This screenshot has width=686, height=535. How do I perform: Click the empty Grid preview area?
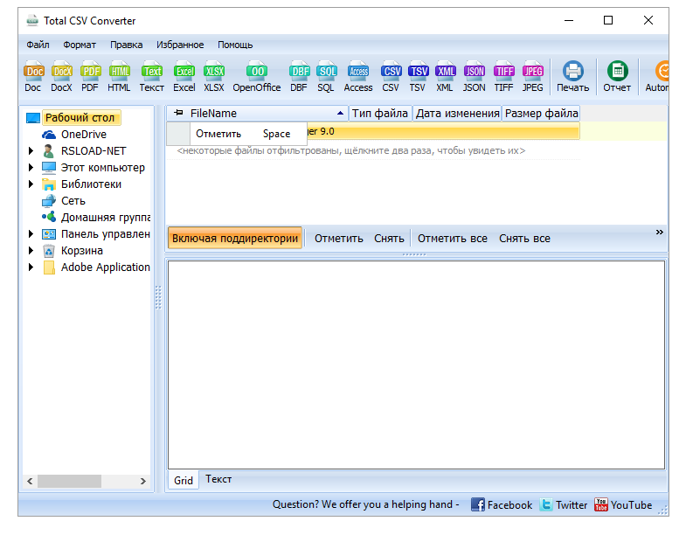click(x=416, y=365)
